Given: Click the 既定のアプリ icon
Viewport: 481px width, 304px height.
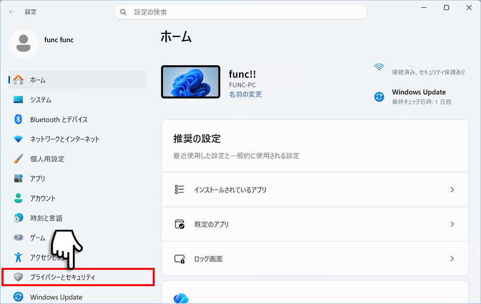Looking at the screenshot, I should click(x=180, y=224).
